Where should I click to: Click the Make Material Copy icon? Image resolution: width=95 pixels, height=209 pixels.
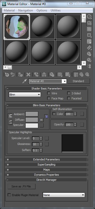36,74
